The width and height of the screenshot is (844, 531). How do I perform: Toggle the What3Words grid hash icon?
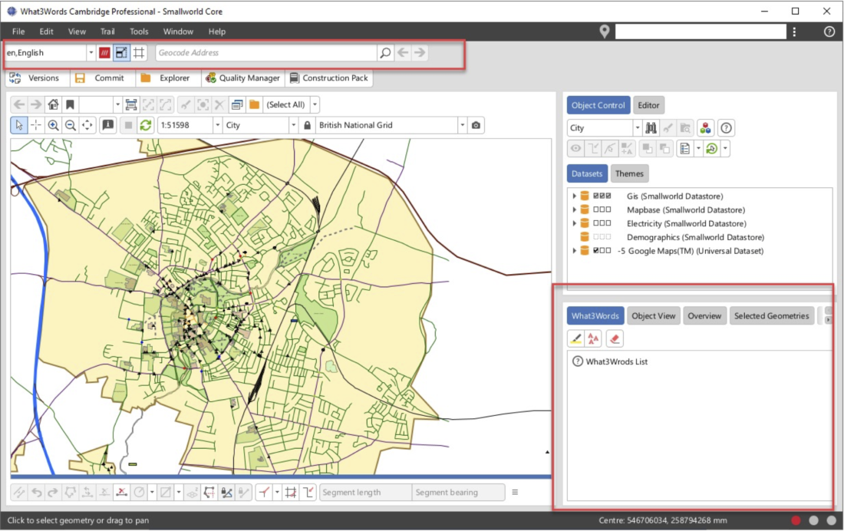point(139,53)
